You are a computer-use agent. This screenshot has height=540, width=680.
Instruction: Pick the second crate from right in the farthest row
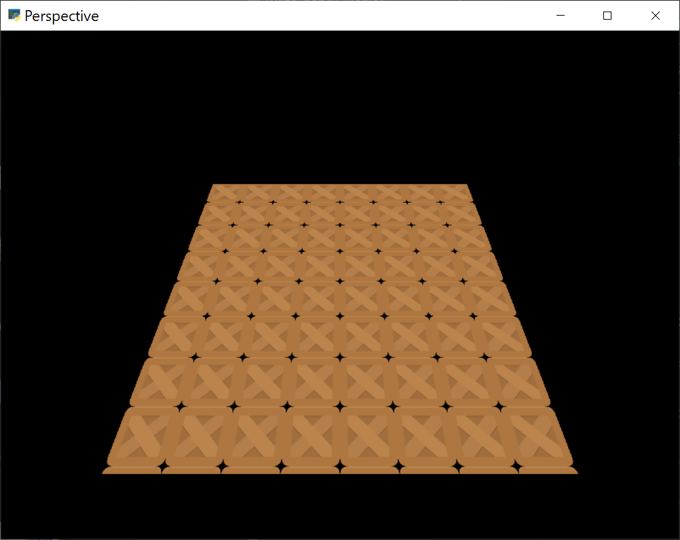coord(421,193)
